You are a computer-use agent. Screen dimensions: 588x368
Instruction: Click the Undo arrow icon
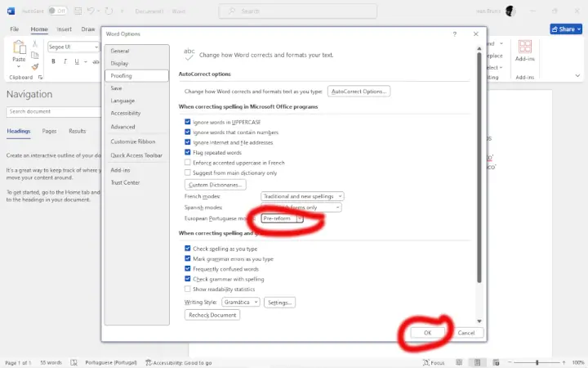pos(91,11)
